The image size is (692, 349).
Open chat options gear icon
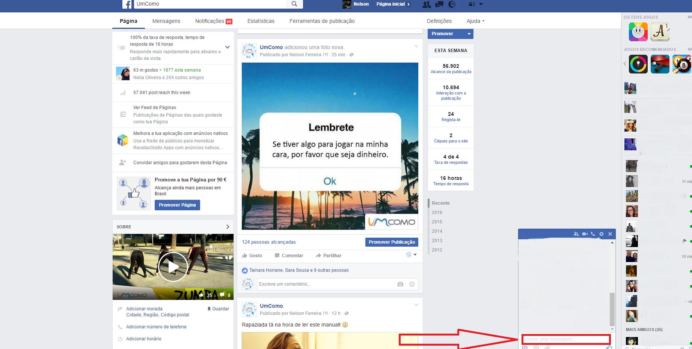pyautogui.click(x=602, y=234)
